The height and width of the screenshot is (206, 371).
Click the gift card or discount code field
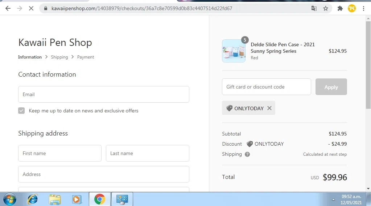pos(267,87)
